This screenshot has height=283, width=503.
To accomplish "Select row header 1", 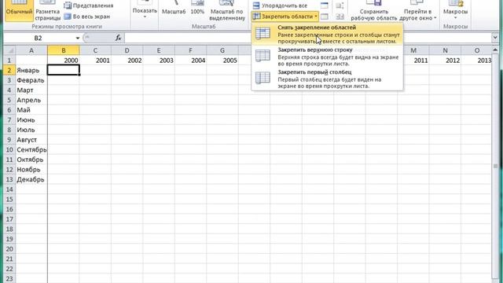I will click(9, 61).
